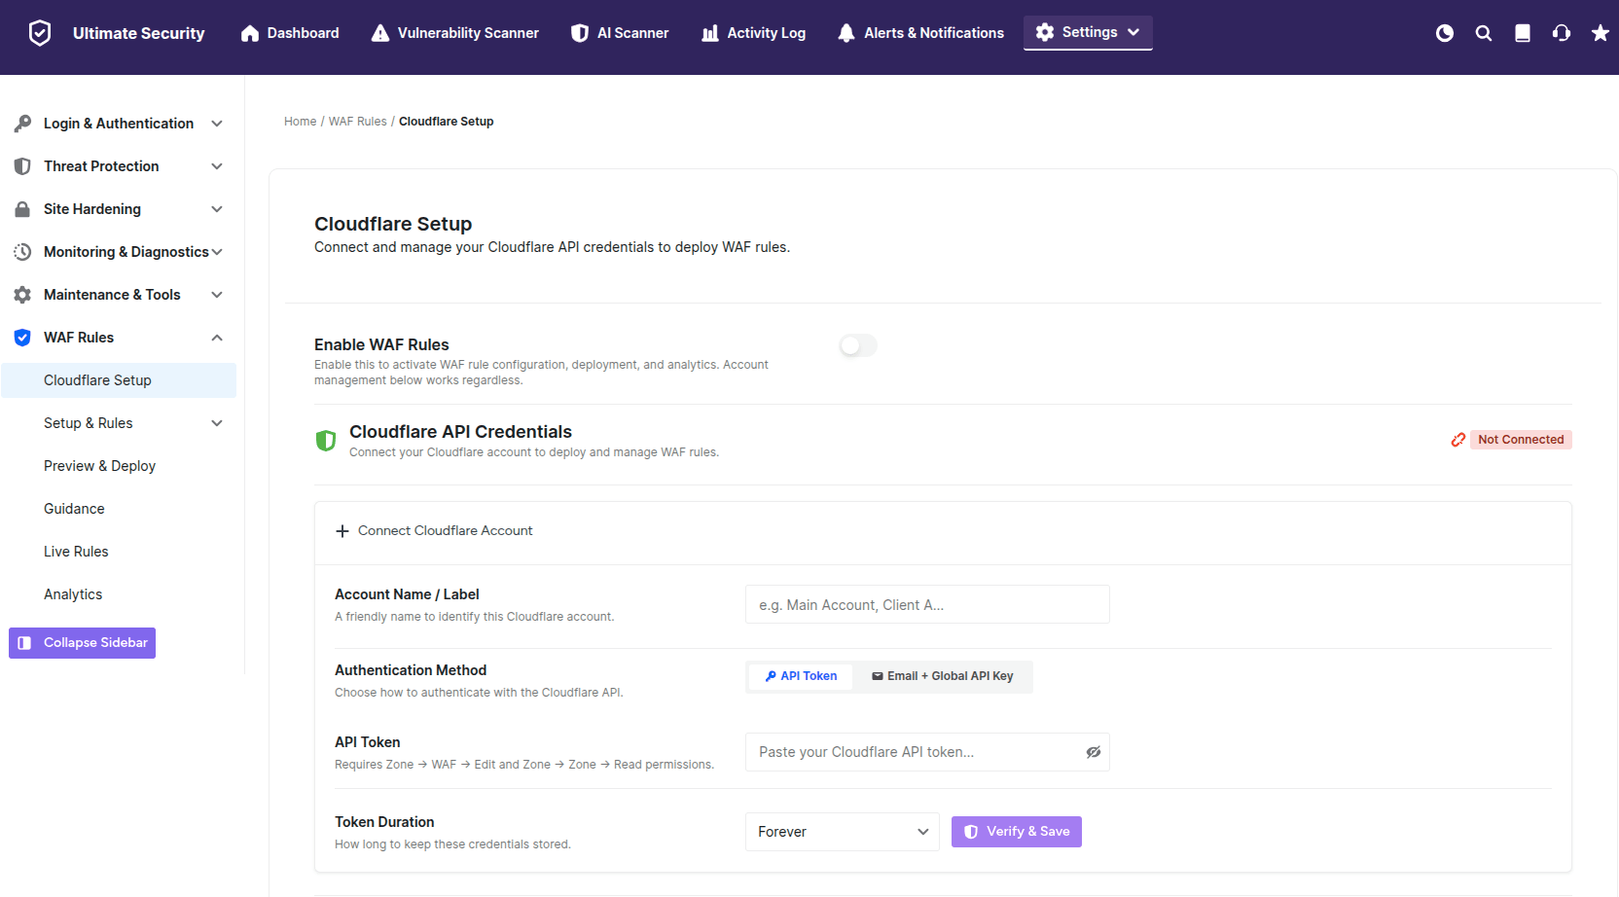Click the Account Name / Label field
This screenshot has width=1619, height=897.
tap(927, 604)
